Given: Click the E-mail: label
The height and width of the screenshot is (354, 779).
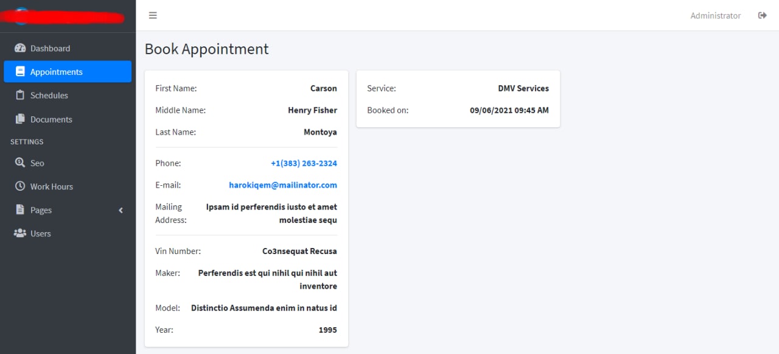Looking at the screenshot, I should pos(168,185).
